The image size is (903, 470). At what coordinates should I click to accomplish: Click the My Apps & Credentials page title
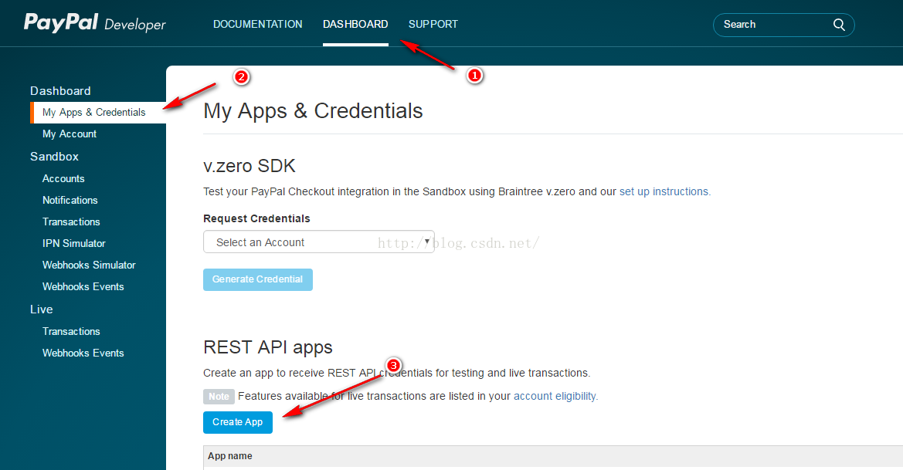[x=314, y=111]
